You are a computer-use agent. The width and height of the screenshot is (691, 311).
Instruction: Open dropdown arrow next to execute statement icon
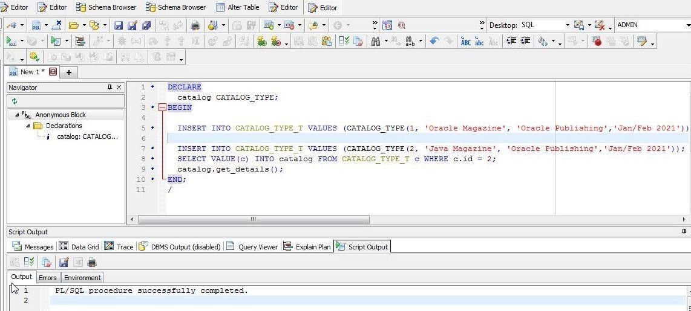[x=22, y=41]
